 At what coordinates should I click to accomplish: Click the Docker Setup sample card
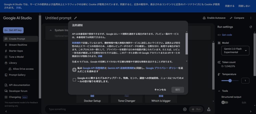[92, 98]
